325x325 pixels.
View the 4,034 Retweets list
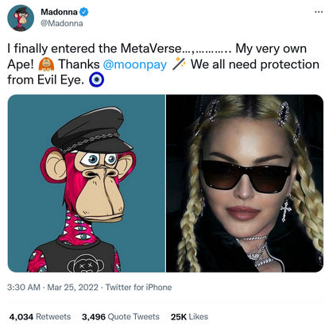tap(40, 317)
